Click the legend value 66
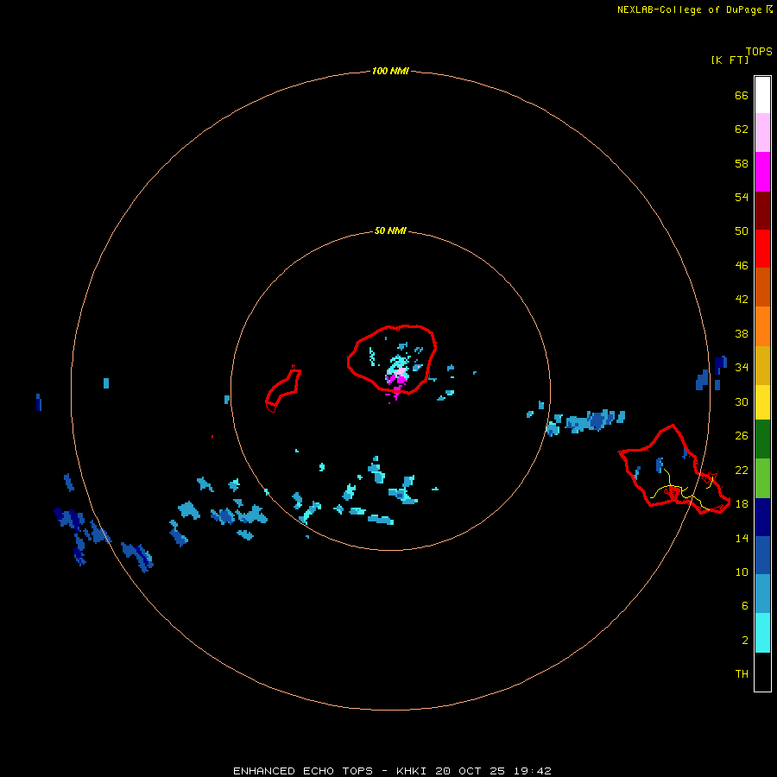 pyautogui.click(x=742, y=95)
